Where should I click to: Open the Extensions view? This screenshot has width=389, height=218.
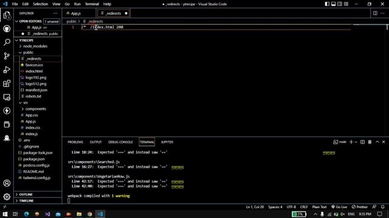click(x=7, y=84)
